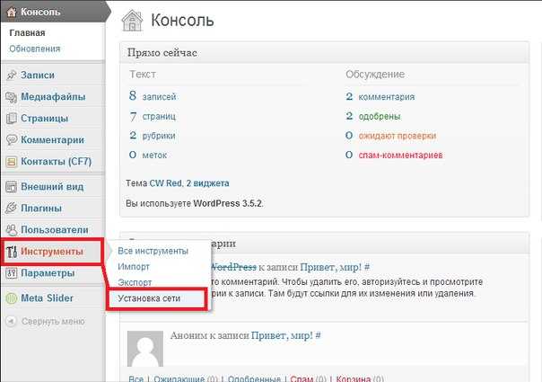Open the Пользователи menu

click(55, 229)
